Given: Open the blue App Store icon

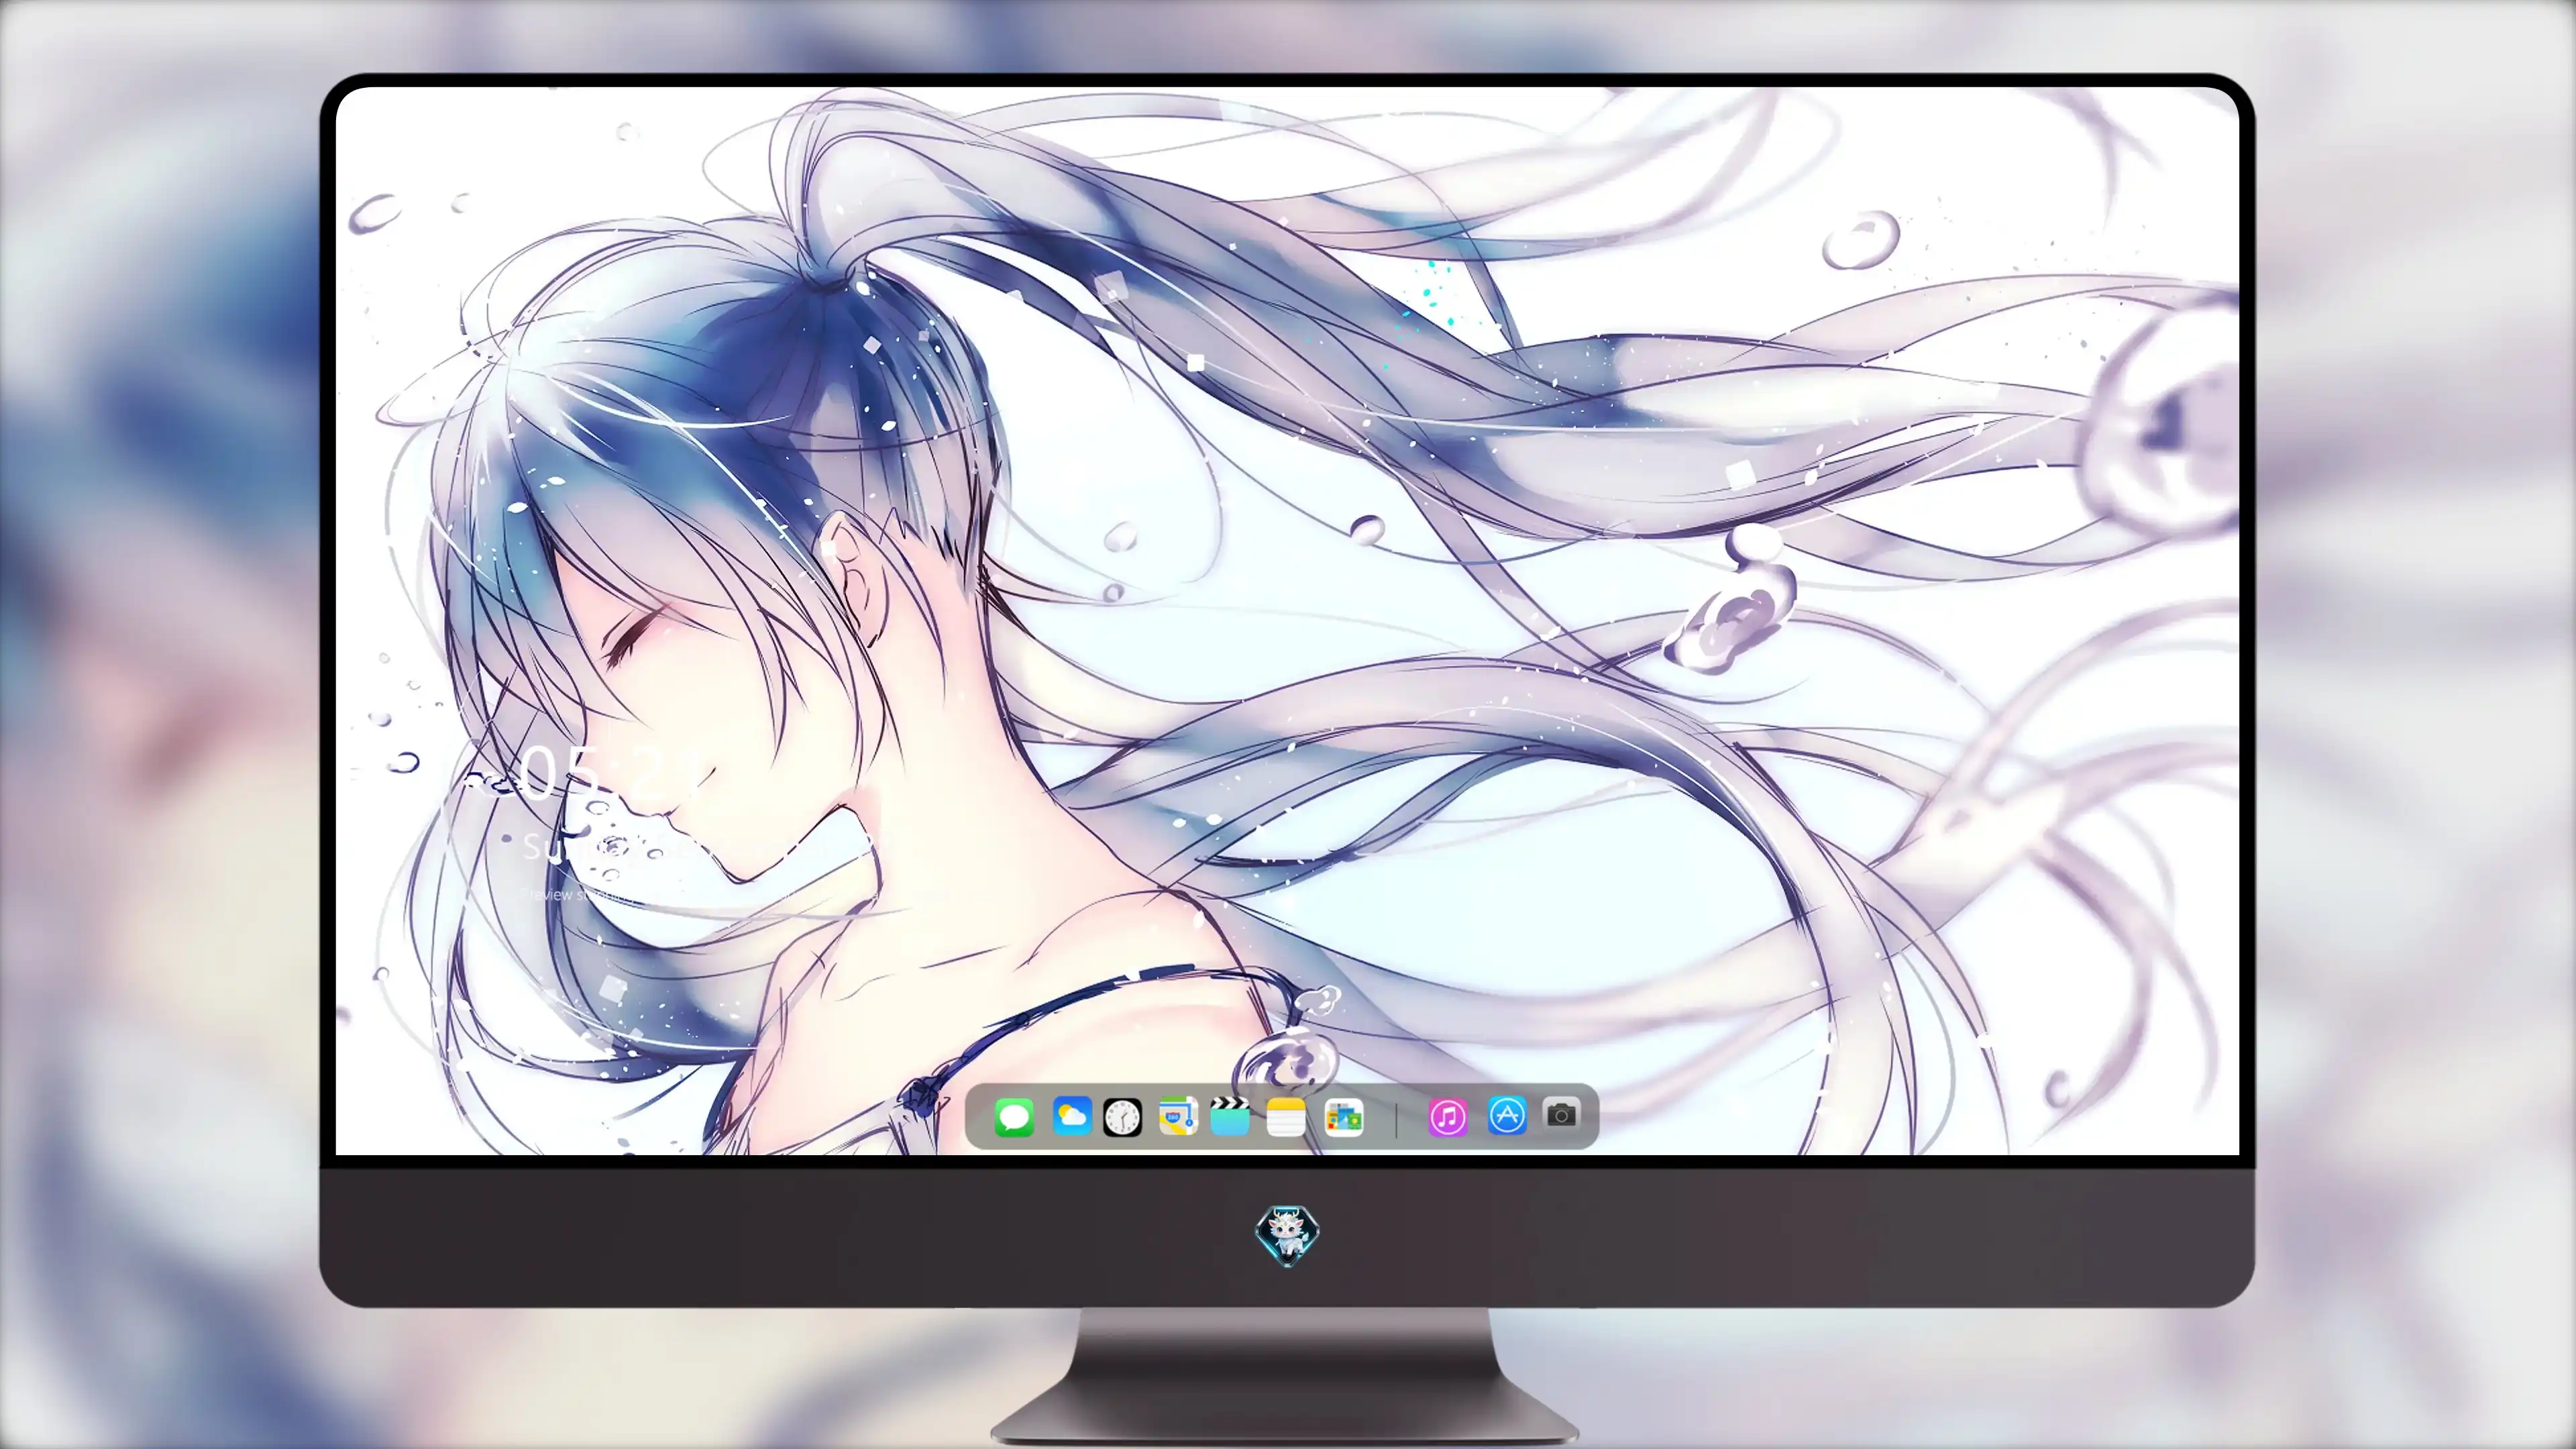Looking at the screenshot, I should pyautogui.click(x=1507, y=1116).
